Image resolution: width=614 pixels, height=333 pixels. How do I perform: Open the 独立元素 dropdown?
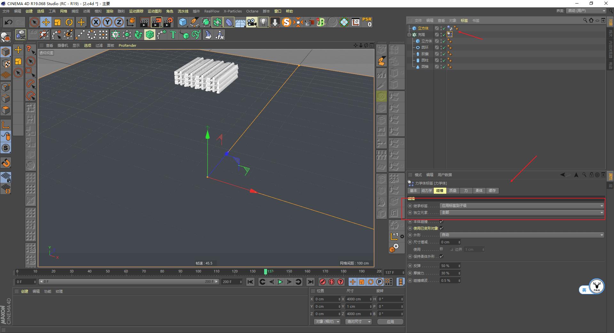pos(521,212)
